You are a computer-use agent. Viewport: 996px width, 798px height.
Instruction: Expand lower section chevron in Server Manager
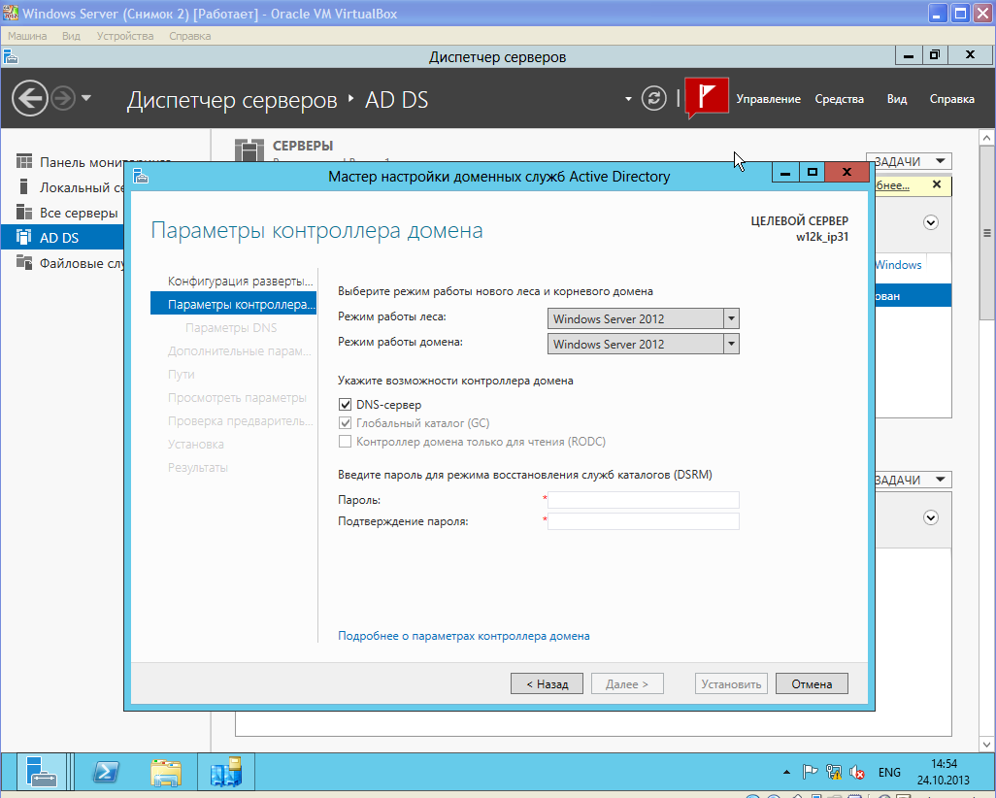tap(931, 517)
